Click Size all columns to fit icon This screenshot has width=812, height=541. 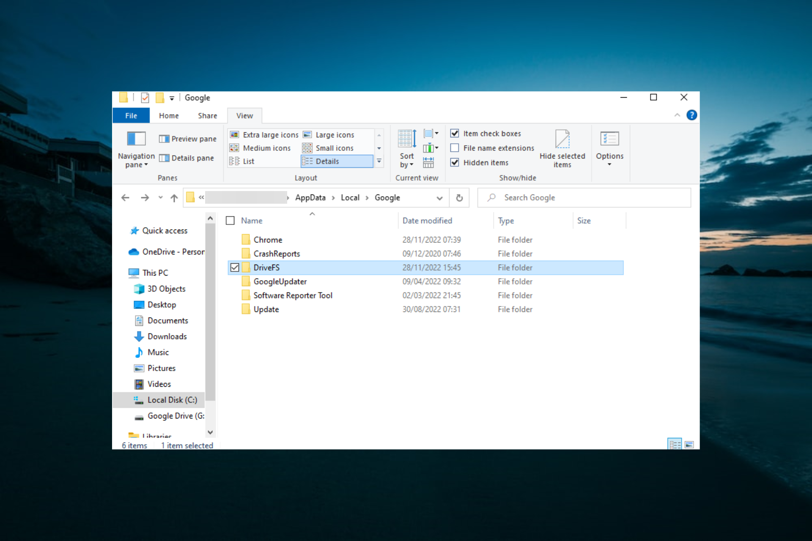pyautogui.click(x=428, y=162)
